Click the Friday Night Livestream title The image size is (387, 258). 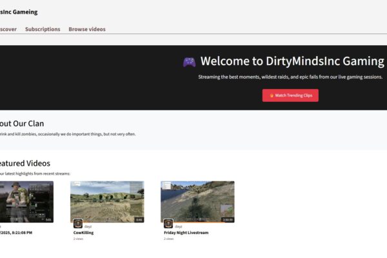click(186, 233)
